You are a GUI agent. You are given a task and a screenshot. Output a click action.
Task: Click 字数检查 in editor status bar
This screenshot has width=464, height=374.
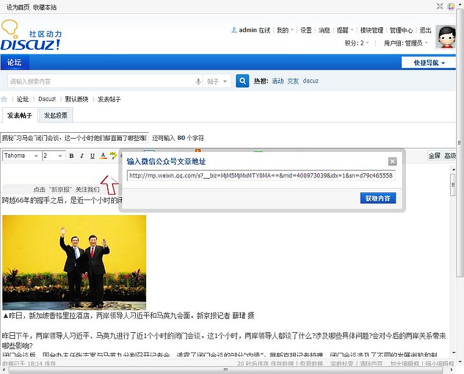point(342,364)
